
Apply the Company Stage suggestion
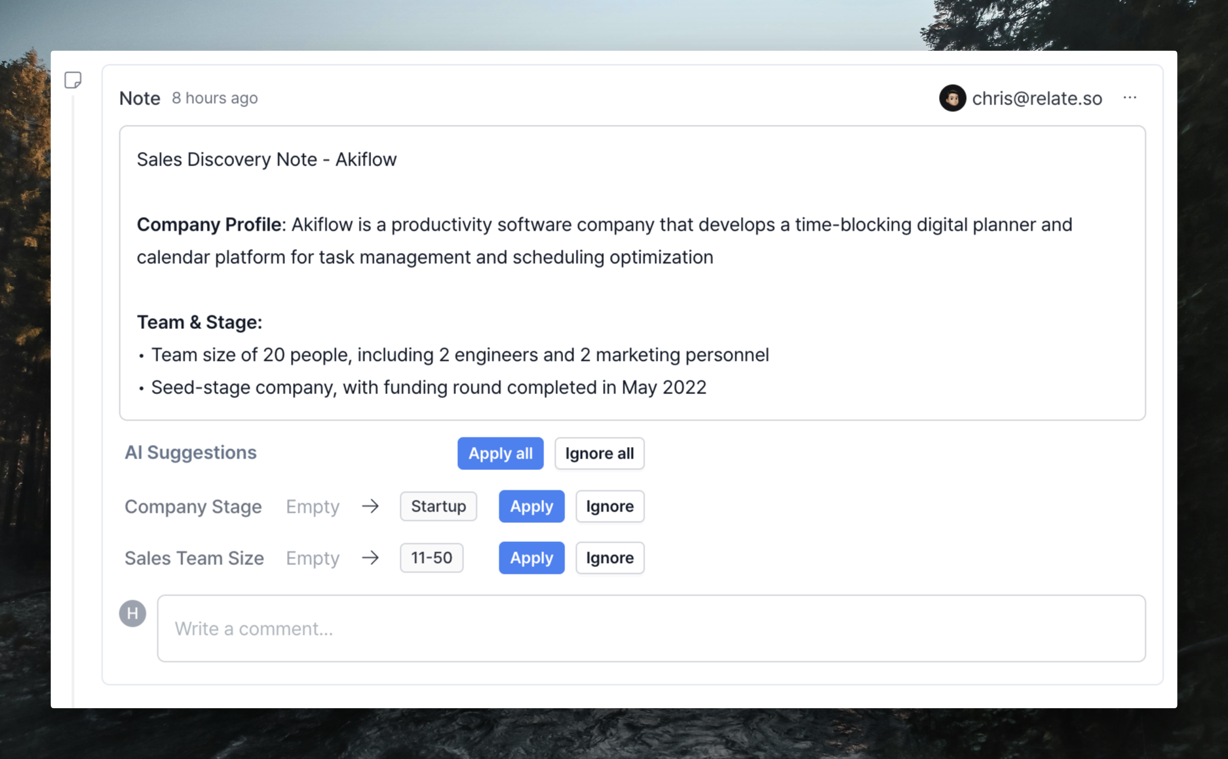tap(531, 506)
